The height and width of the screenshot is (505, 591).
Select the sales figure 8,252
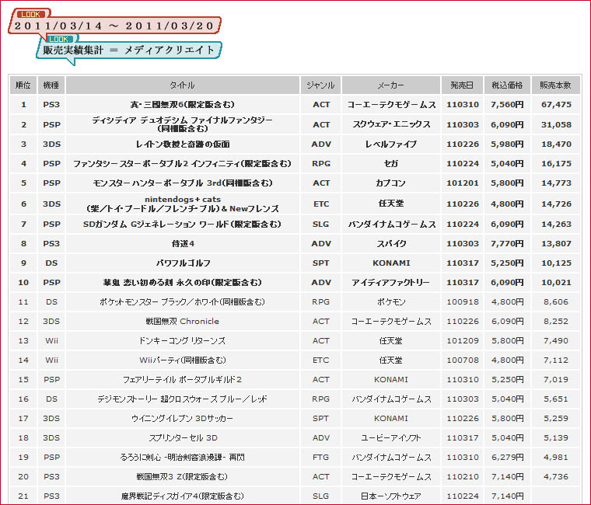click(556, 322)
